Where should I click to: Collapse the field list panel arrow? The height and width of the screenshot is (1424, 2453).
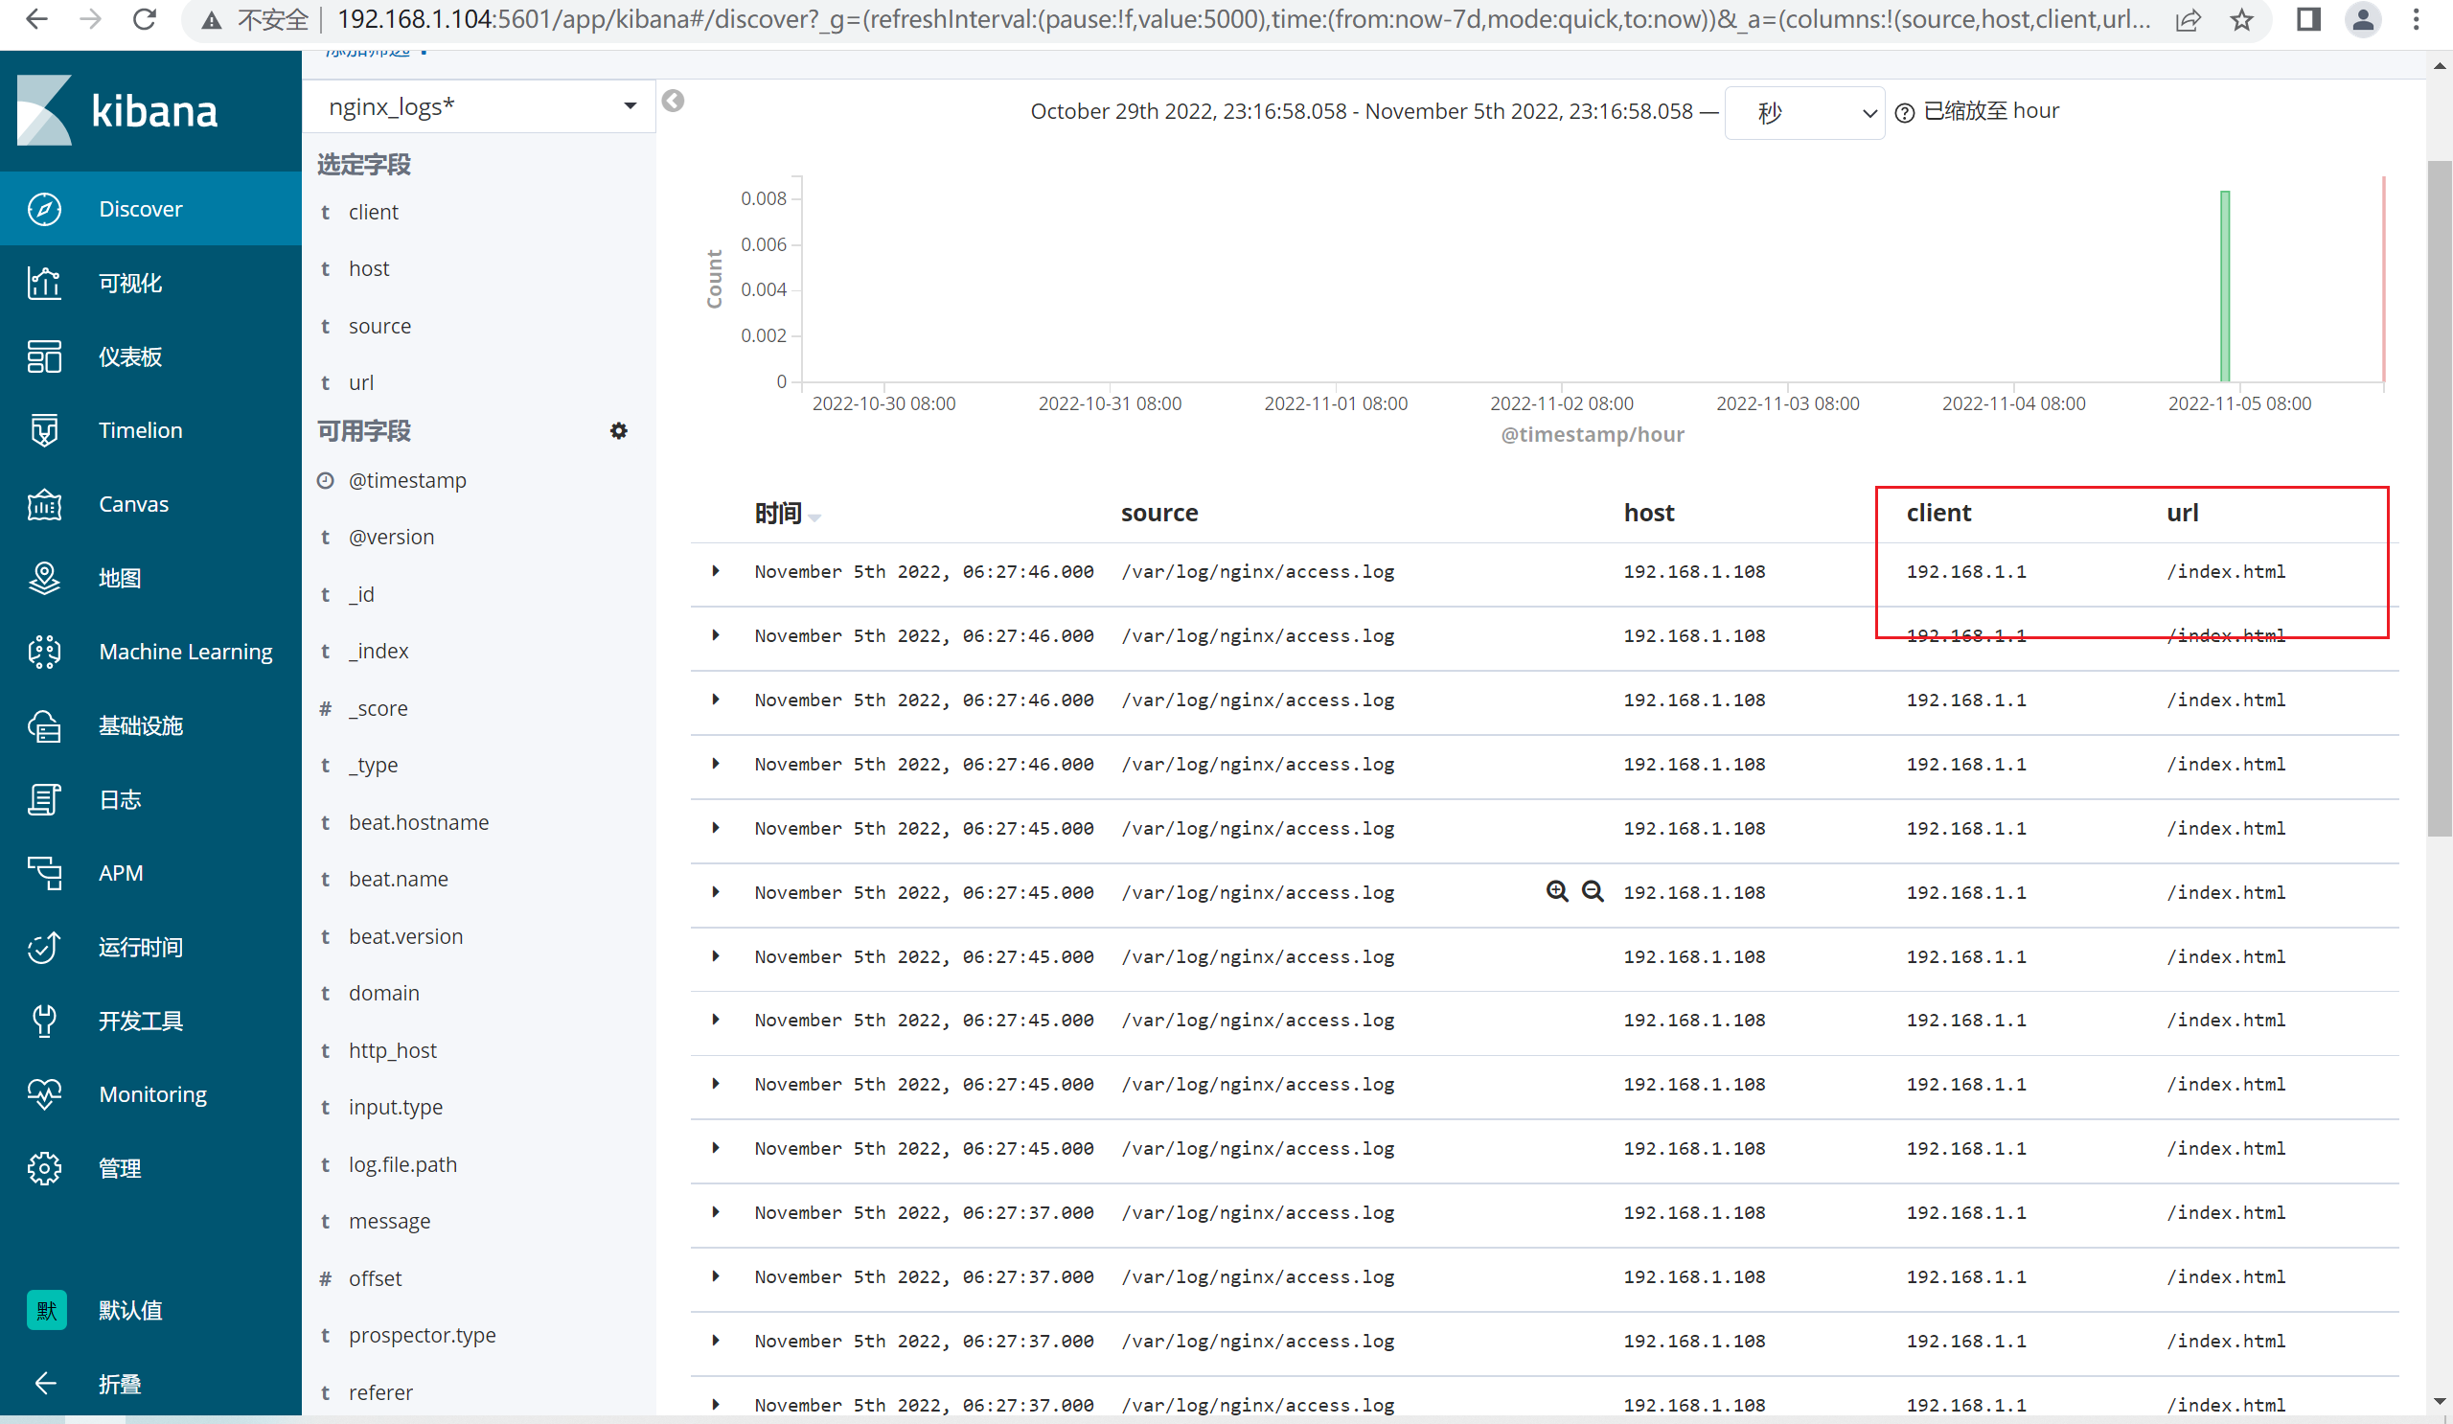click(673, 101)
